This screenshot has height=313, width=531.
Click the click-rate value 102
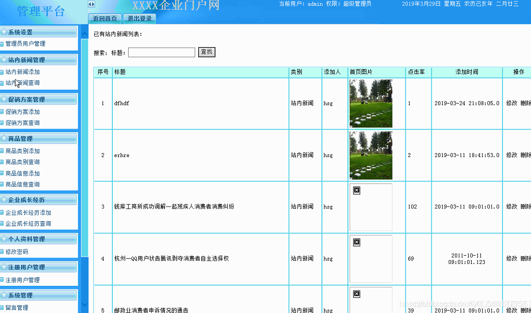(x=412, y=207)
